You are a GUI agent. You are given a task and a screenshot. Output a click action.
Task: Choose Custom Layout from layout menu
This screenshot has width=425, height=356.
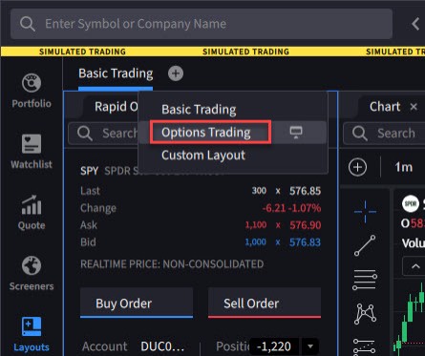(203, 156)
